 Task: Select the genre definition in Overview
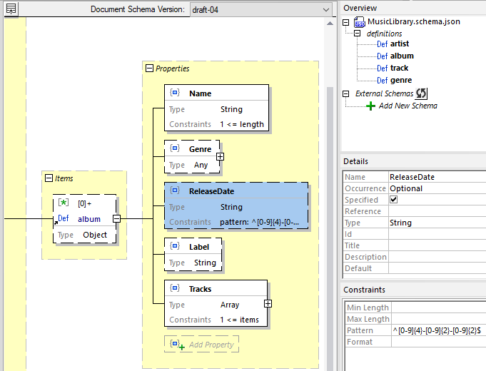click(400, 80)
